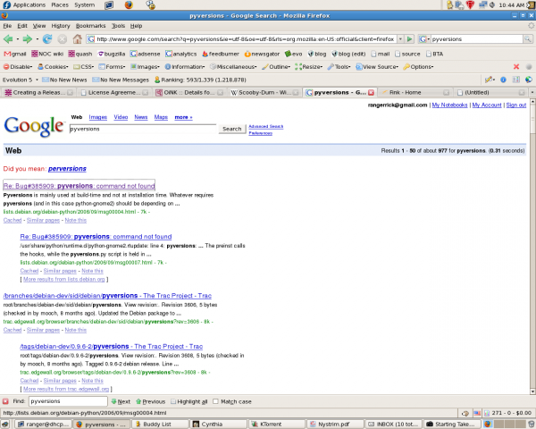Expand the Images dropdown in developer toolbar
This screenshot has height=429, width=536.
[x=145, y=67]
